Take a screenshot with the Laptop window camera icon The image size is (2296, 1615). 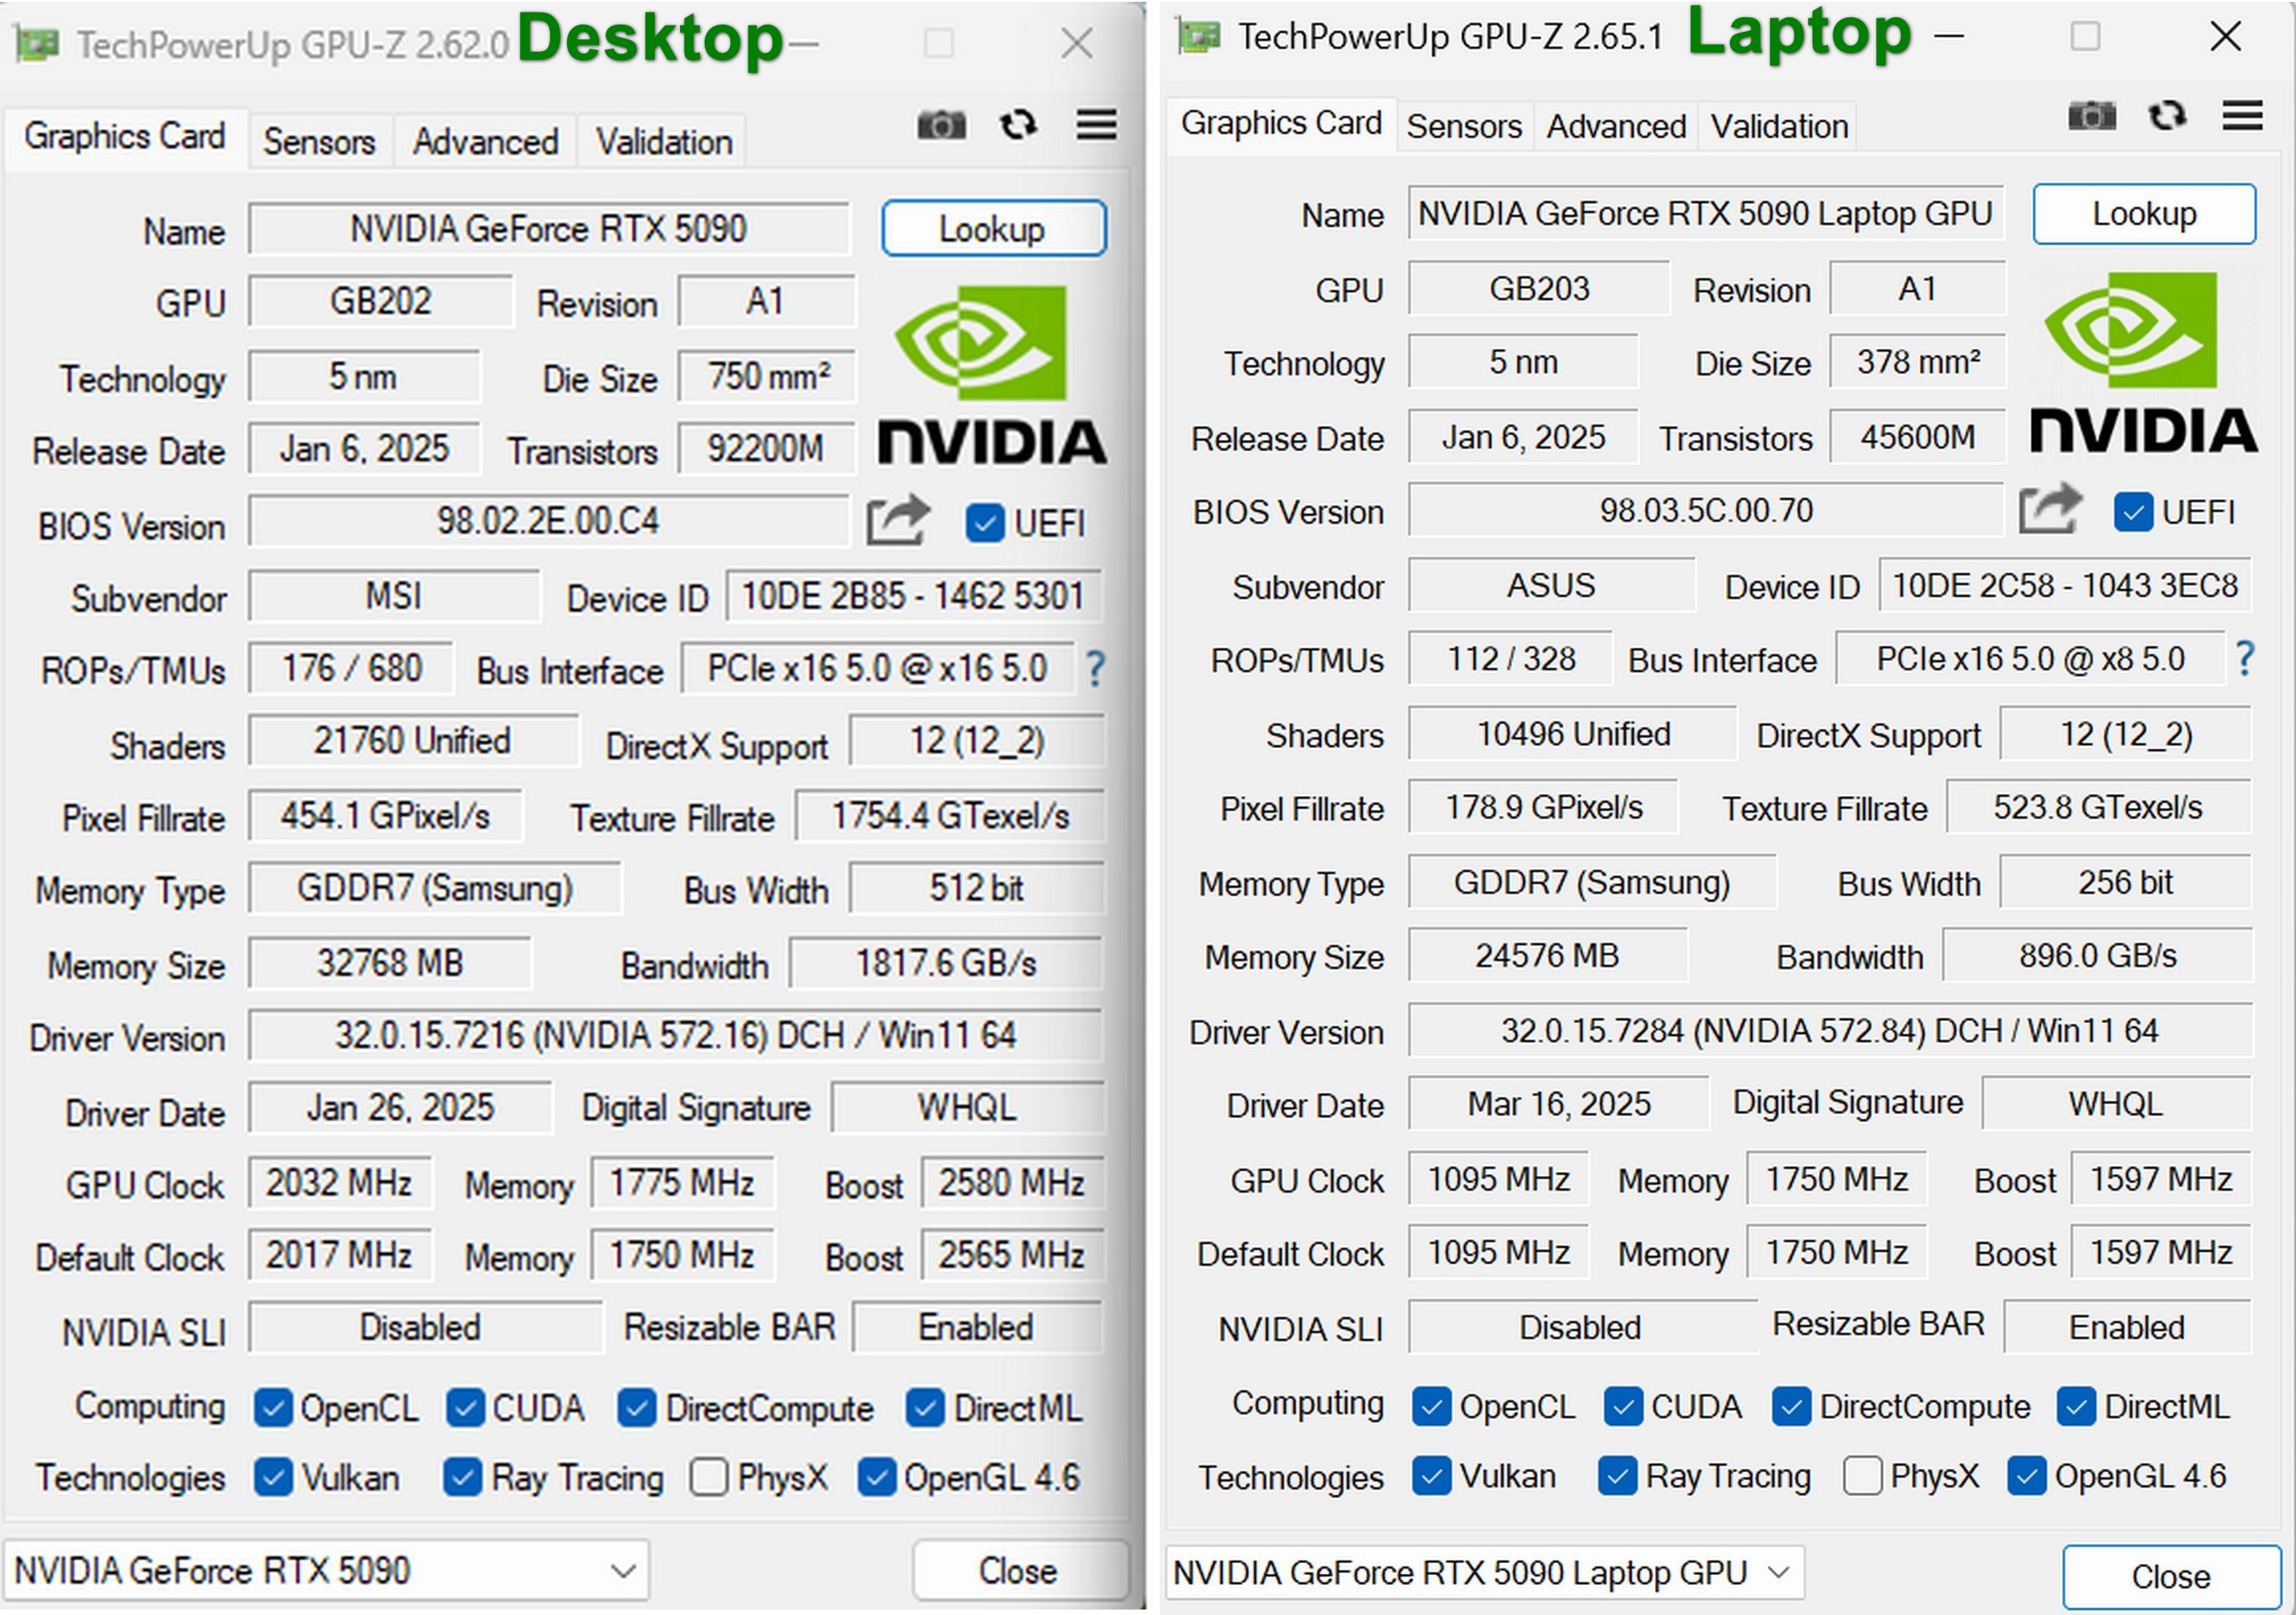(x=2092, y=116)
